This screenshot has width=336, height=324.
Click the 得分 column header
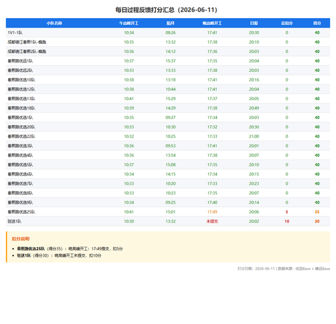pyautogui.click(x=317, y=23)
